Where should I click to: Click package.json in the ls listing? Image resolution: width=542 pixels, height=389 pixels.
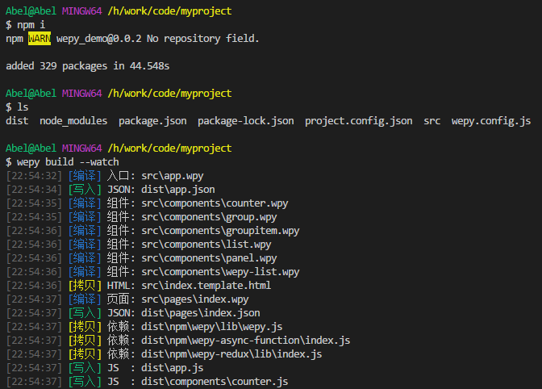tap(152, 120)
